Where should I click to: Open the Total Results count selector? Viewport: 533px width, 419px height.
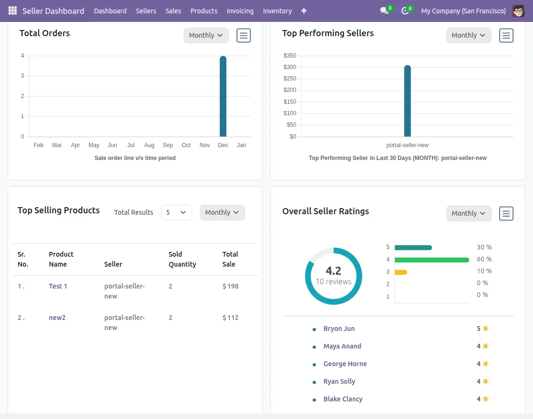tap(176, 212)
